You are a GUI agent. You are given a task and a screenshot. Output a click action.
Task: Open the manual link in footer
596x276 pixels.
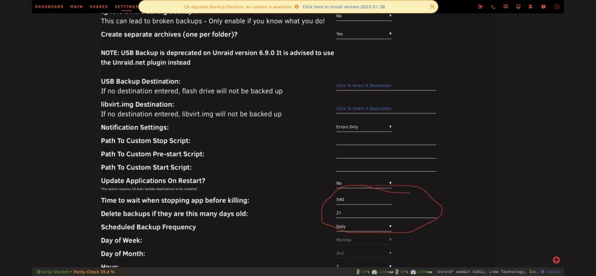tap(551, 272)
